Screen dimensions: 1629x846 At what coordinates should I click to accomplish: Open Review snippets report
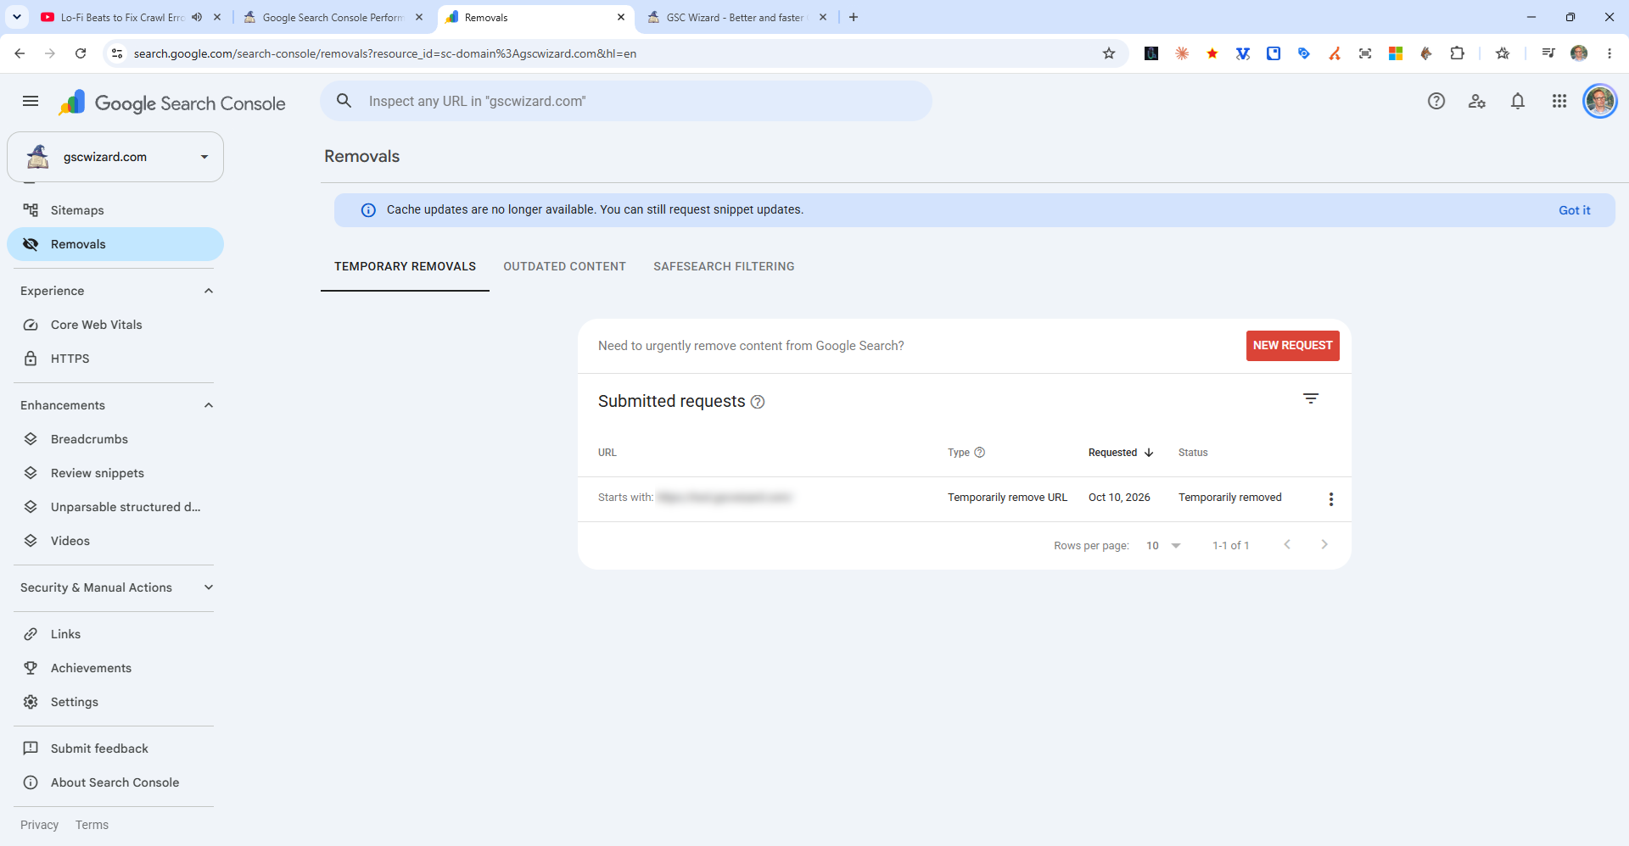tap(115, 473)
